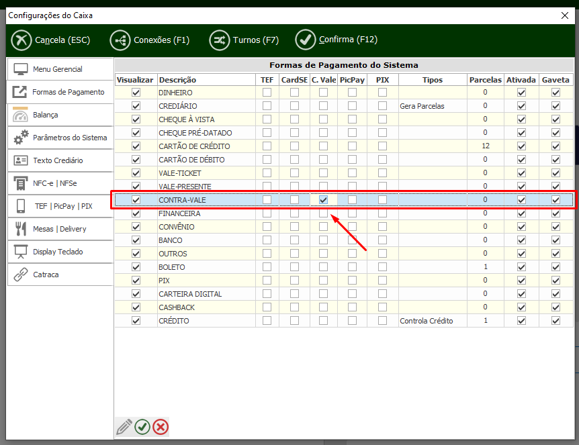Open Display Teclado section
579x445 pixels.
point(60,252)
